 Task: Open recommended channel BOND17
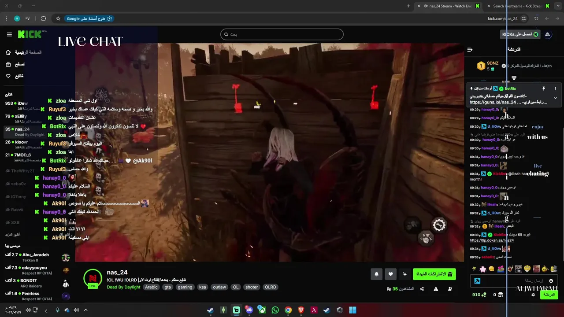[x=37, y=283]
